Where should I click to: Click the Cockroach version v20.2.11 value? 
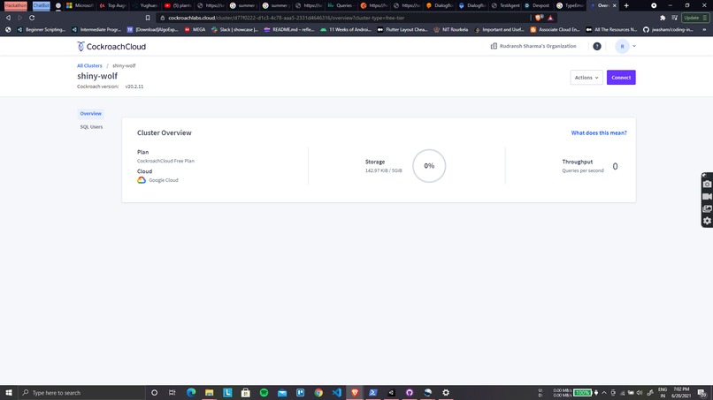[x=134, y=87]
